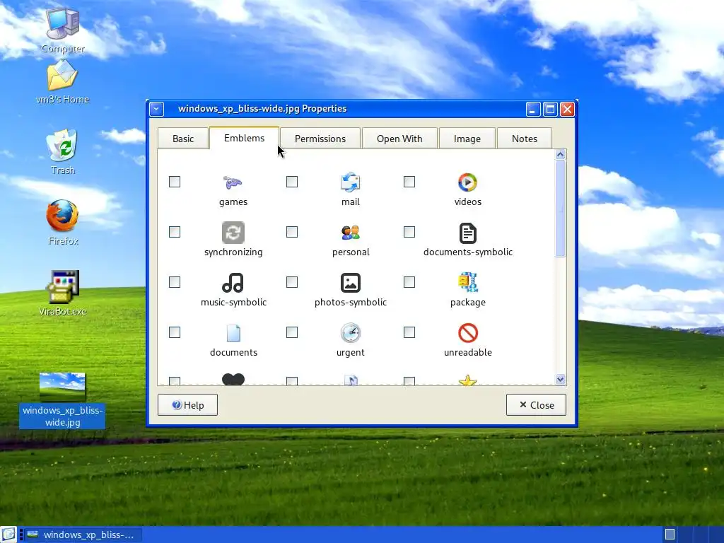Click the scrollbar up arrow in the emblems list
The width and height of the screenshot is (724, 543).
(560, 155)
